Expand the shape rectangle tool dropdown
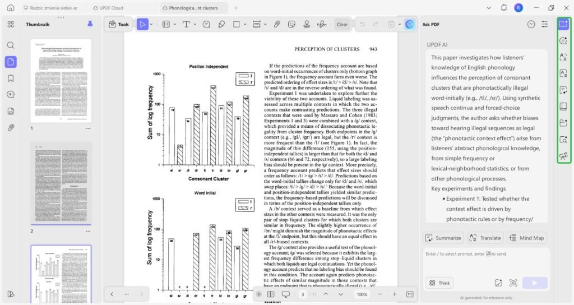The height and width of the screenshot is (305, 574). (245, 24)
